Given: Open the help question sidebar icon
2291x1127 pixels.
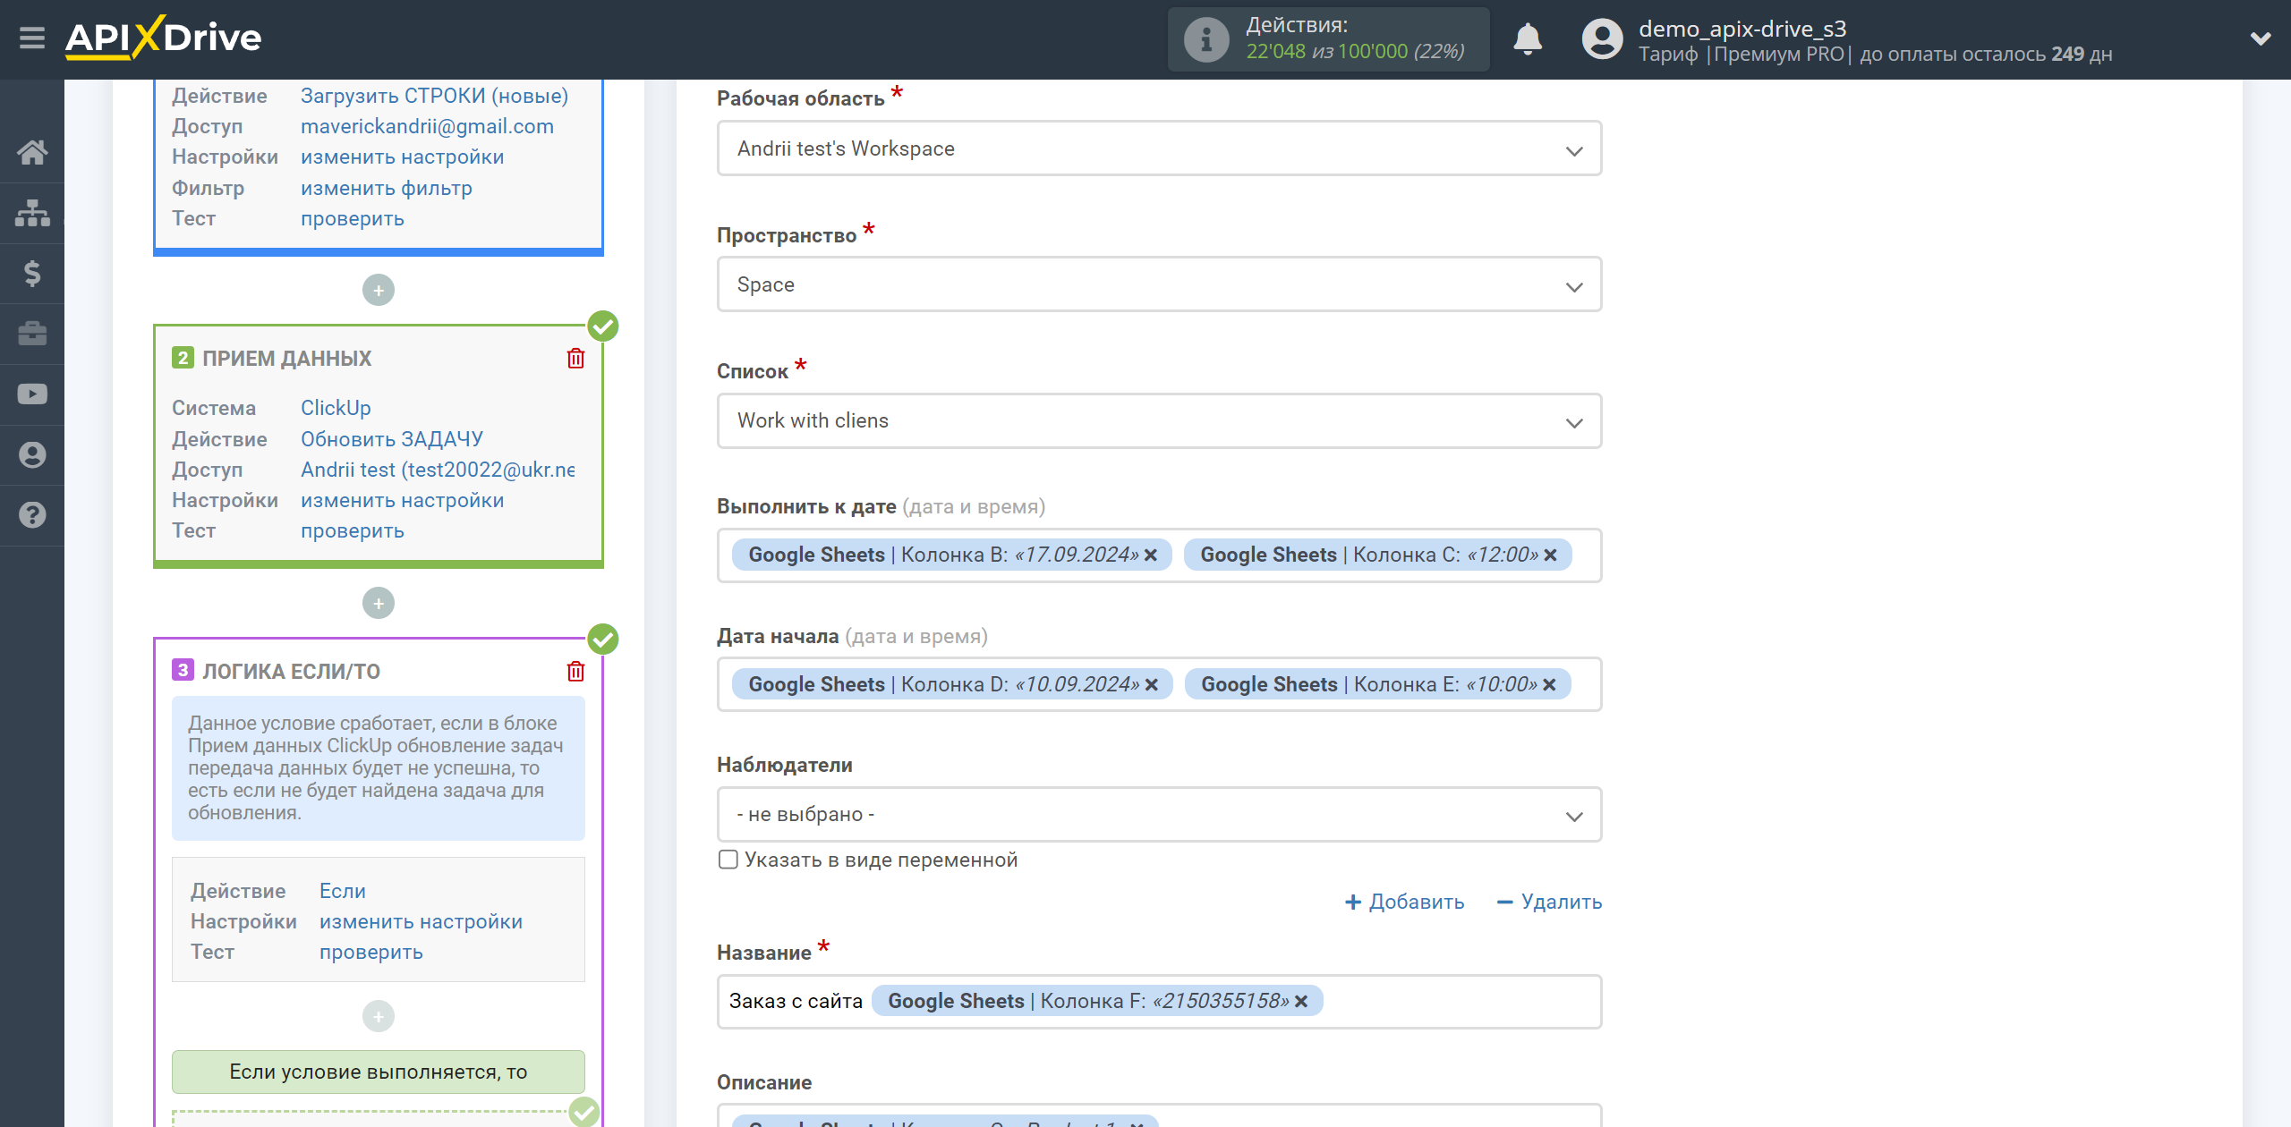Looking at the screenshot, I should (x=32, y=515).
